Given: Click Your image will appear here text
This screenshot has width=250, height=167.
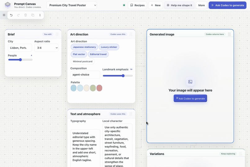Looking at the screenshot, I should pyautogui.click(x=190, y=90).
